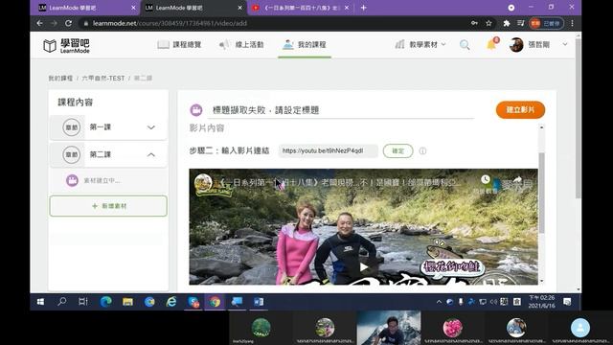Click the video title input field
Screen dimensions: 613x345
pyautogui.click(x=341, y=110)
